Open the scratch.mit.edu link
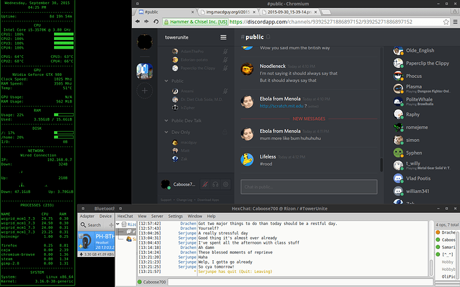The image size is (460, 287). pyautogui.click(x=281, y=106)
